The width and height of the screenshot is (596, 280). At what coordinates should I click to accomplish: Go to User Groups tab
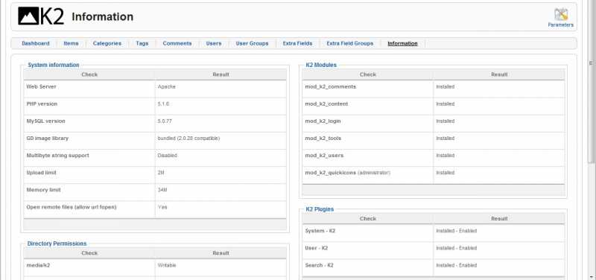pyautogui.click(x=252, y=43)
